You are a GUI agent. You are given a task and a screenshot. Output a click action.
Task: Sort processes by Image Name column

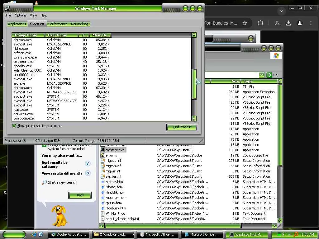coord(28,35)
